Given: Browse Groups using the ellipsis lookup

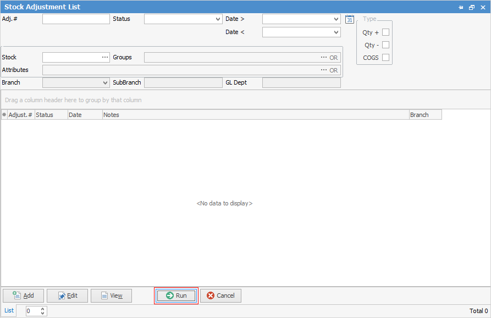Looking at the screenshot, I should pyautogui.click(x=324, y=57).
